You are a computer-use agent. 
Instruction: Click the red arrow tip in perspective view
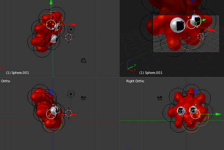(213, 30)
